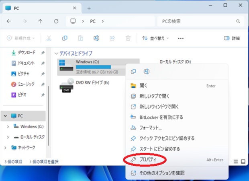Collapse the デバイスとドライブ group
249x181 pixels.
coord(56,53)
